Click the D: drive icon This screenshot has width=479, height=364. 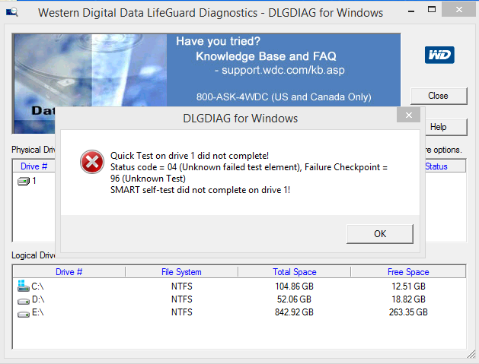pos(23,299)
